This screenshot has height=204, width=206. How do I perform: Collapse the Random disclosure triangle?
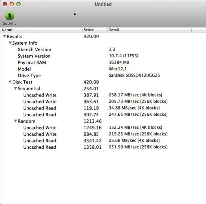click(x=15, y=121)
